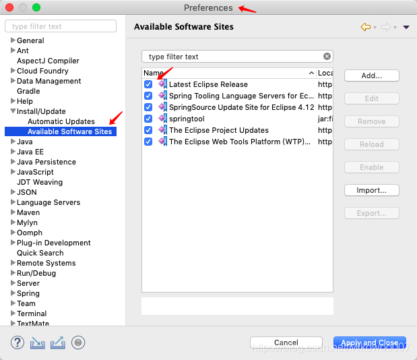Viewport: 417px width, 360px height.
Task: Click the SpringSource Update Site icon
Action: coord(162,107)
